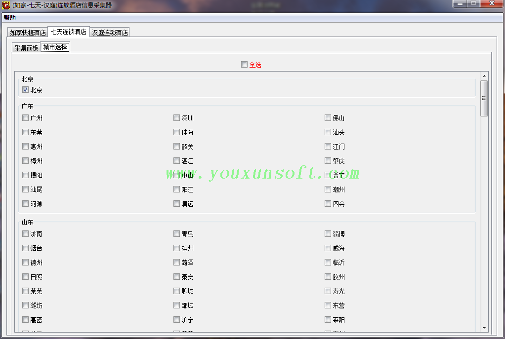Tick the 寿光 checkbox

328,291
